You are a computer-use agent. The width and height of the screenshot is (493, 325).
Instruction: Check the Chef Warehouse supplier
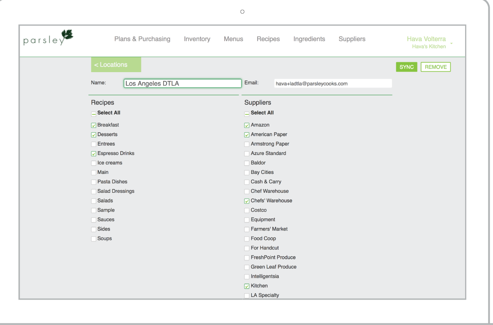click(247, 191)
